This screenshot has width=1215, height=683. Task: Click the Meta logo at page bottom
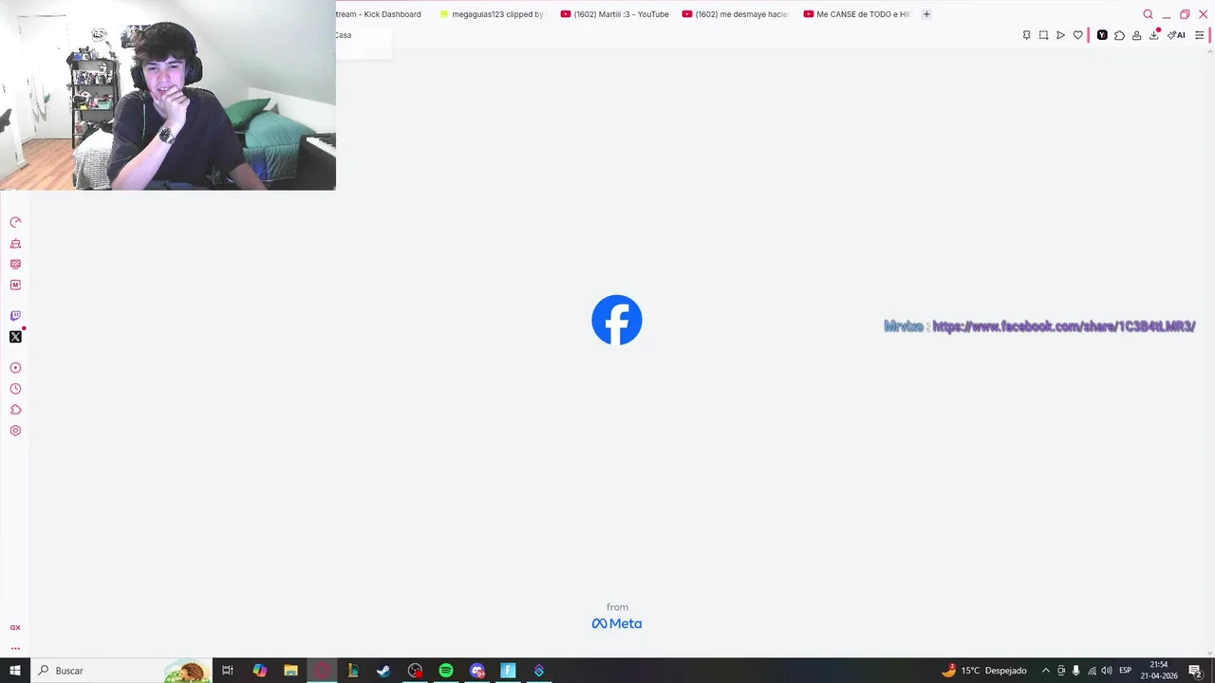tap(617, 623)
